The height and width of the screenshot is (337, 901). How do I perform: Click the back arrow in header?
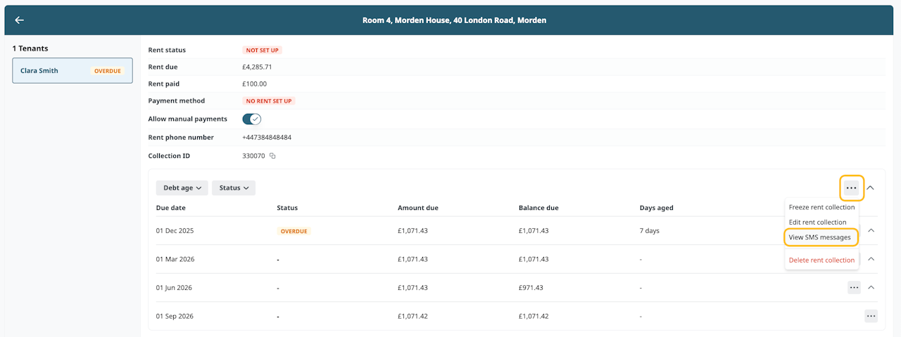(x=20, y=20)
